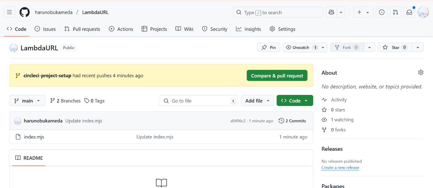
Task: Open the Copilot chat icon
Action: [331, 12]
